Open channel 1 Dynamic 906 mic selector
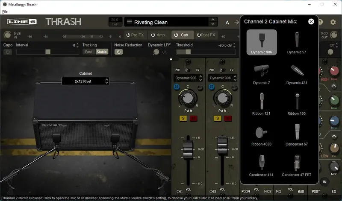This screenshot has width=342, height=201. click(188, 78)
